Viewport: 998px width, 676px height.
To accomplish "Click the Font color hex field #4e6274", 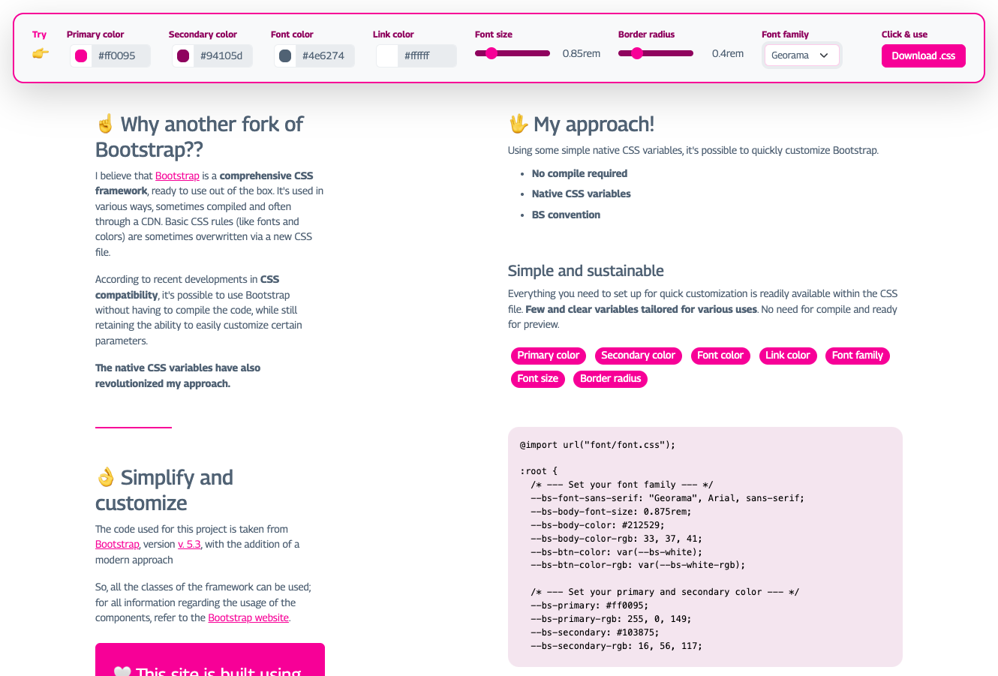I will point(325,56).
